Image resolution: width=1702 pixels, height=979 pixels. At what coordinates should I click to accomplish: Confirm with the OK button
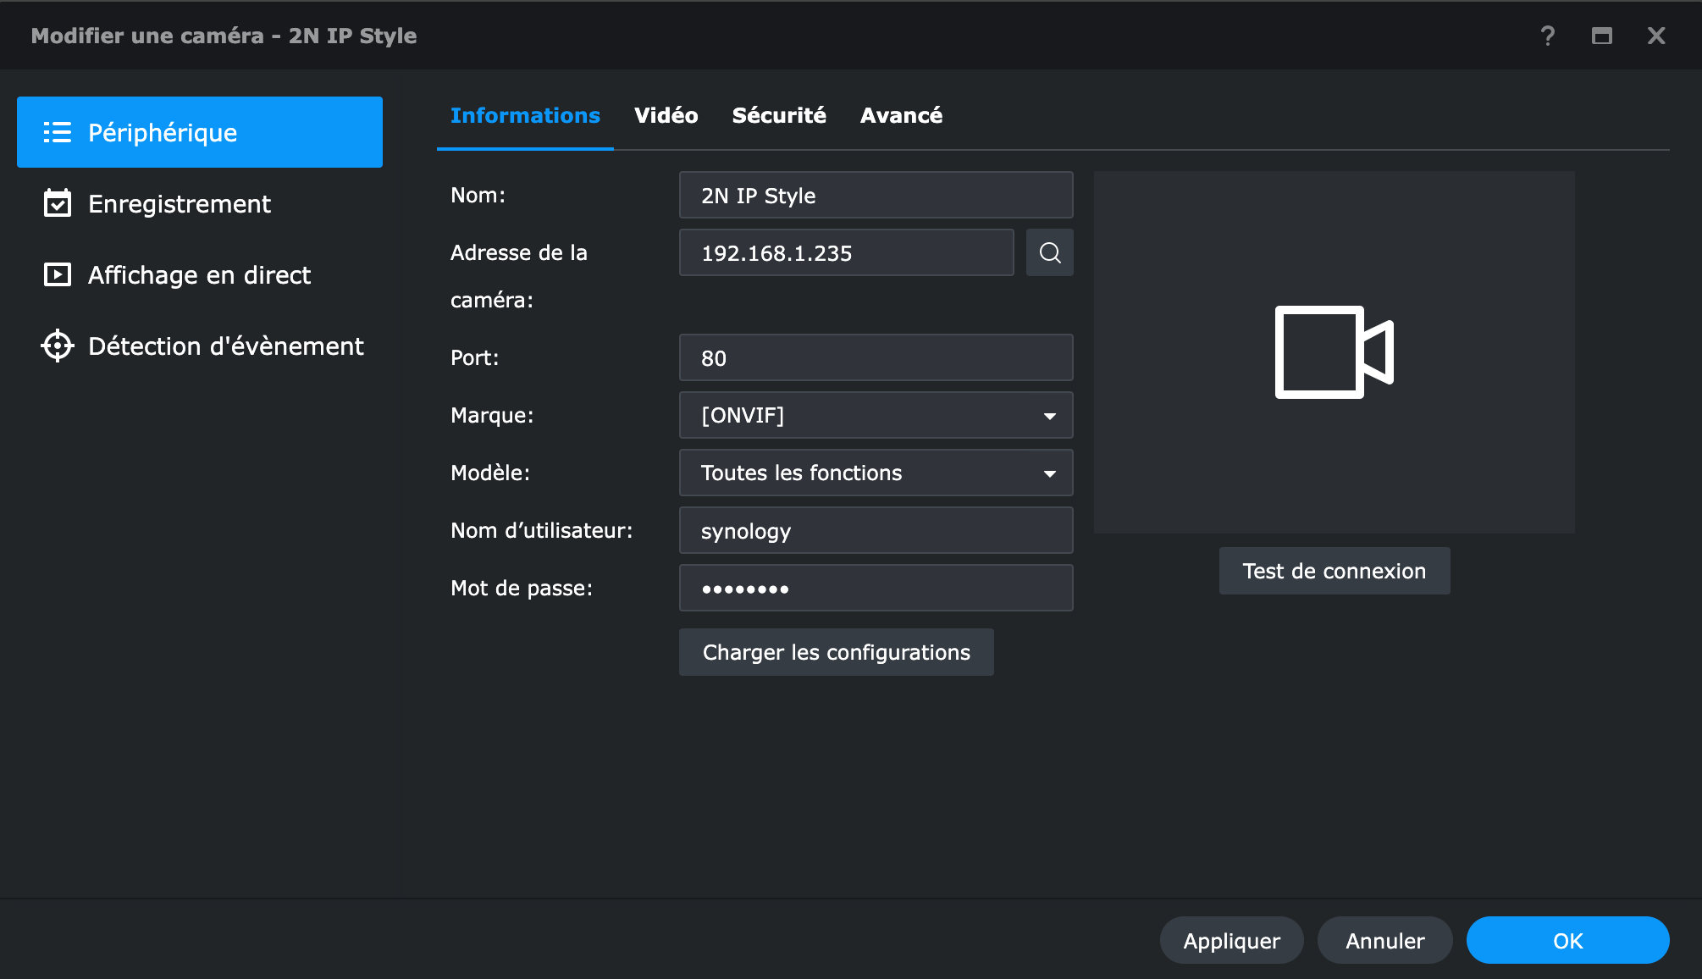click(x=1568, y=940)
